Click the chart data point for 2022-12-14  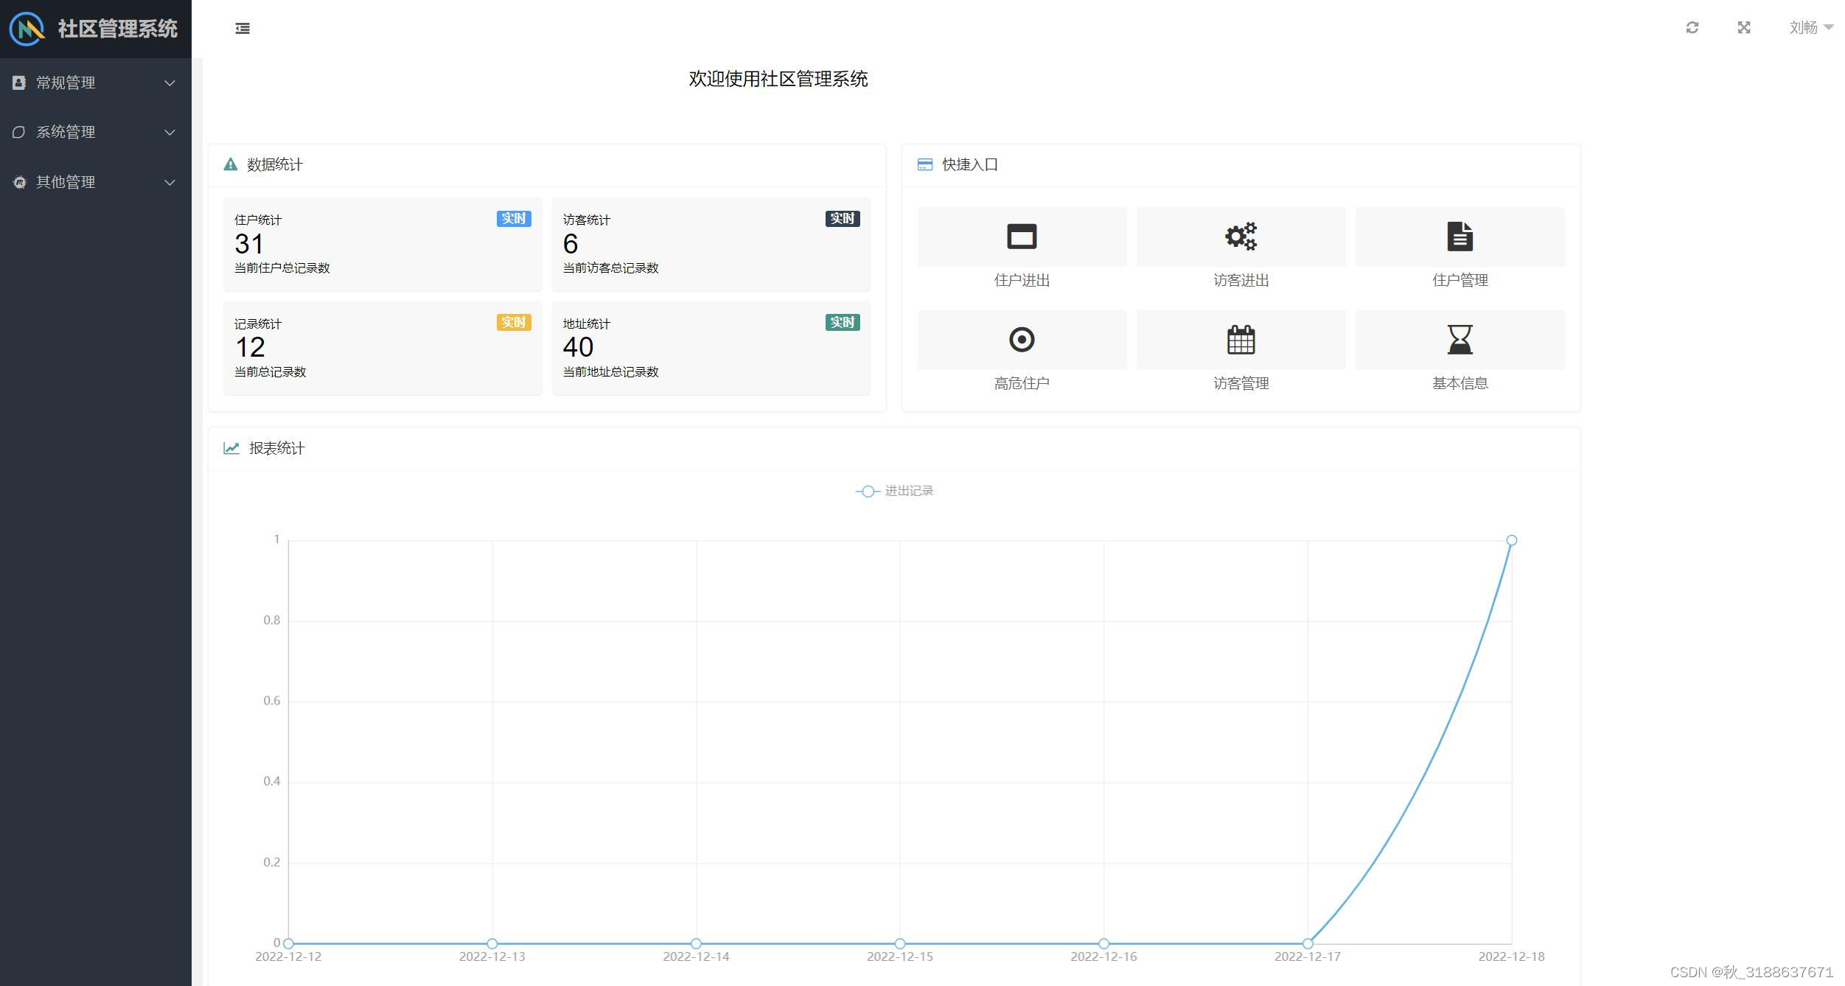(x=696, y=943)
